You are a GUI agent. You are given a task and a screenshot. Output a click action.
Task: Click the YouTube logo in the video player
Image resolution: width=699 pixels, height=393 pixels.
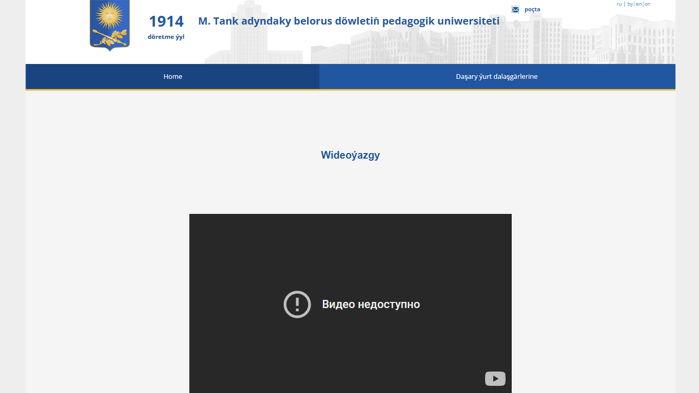pos(495,379)
